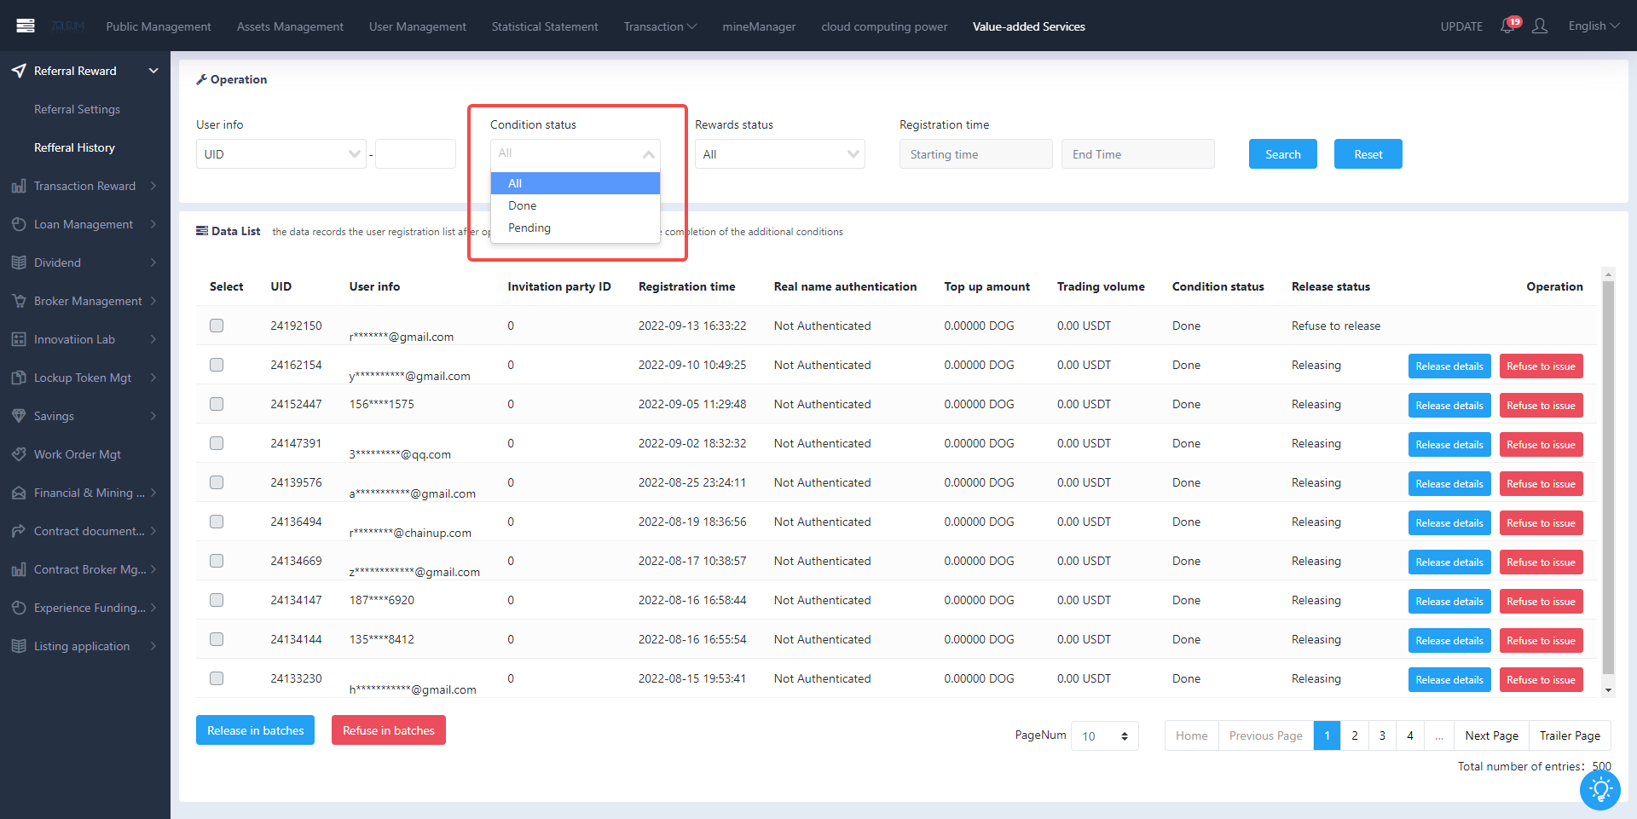This screenshot has width=1637, height=819.
Task: Open Referral Settings in sidebar
Action: [77, 109]
